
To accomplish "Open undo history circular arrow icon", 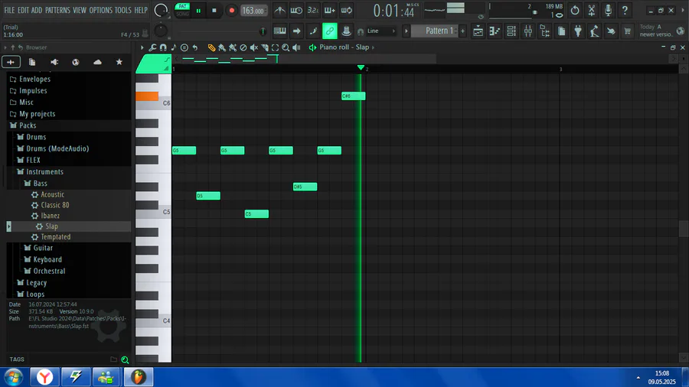I will (575, 10).
